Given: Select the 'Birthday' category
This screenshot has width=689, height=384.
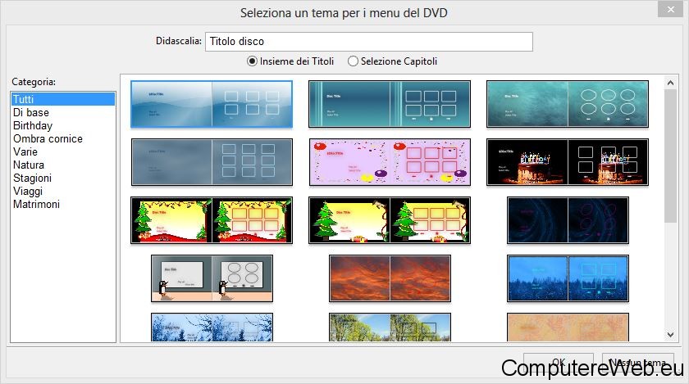Looking at the screenshot, I should pos(63,125).
